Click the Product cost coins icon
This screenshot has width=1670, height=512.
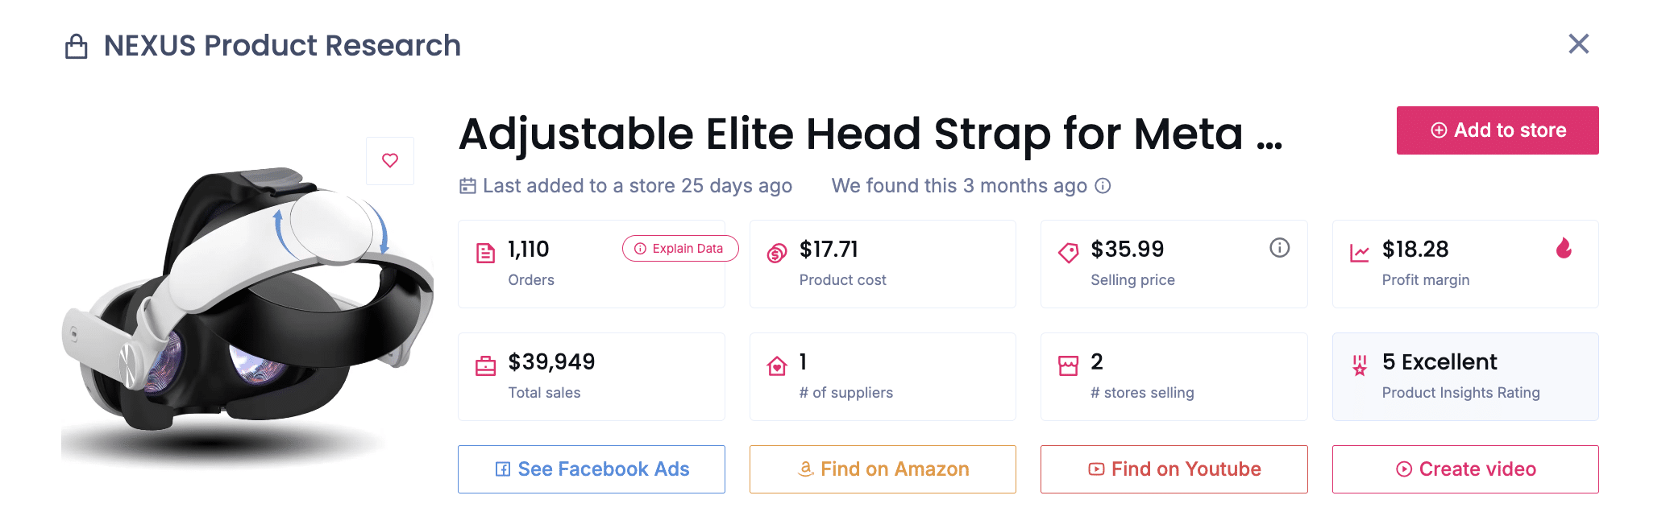point(776,254)
